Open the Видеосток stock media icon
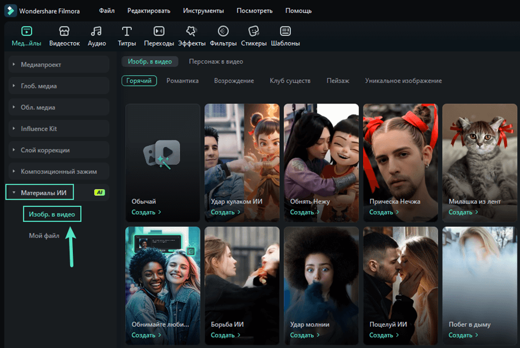 click(64, 31)
